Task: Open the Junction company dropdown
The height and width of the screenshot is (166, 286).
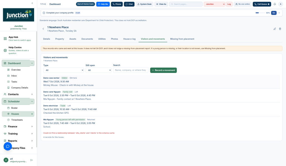Action: (x=214, y=4)
